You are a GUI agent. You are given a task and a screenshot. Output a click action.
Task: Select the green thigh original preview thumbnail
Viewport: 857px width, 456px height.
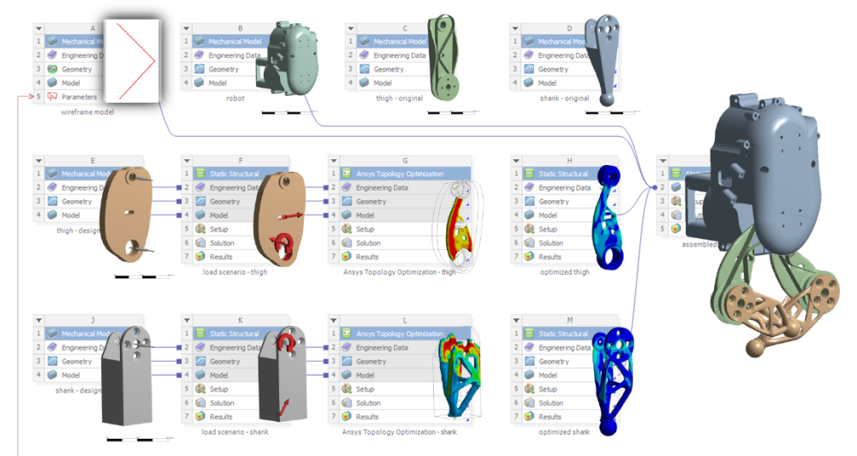tap(443, 58)
